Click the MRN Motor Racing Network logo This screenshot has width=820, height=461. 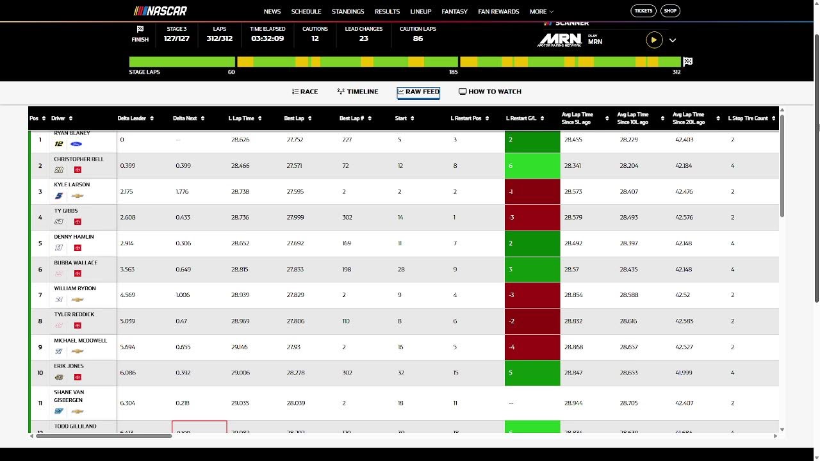559,40
